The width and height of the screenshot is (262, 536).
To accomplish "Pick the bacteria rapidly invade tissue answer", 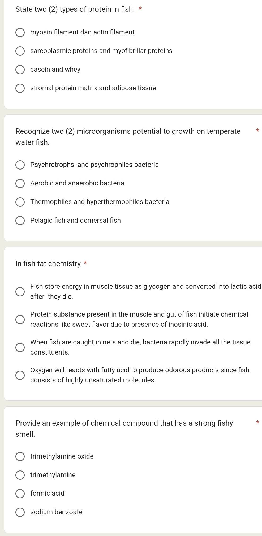I will (x=20, y=347).
